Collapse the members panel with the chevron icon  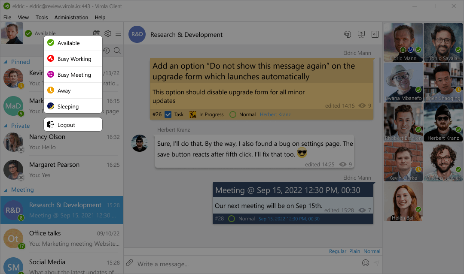coord(375,34)
